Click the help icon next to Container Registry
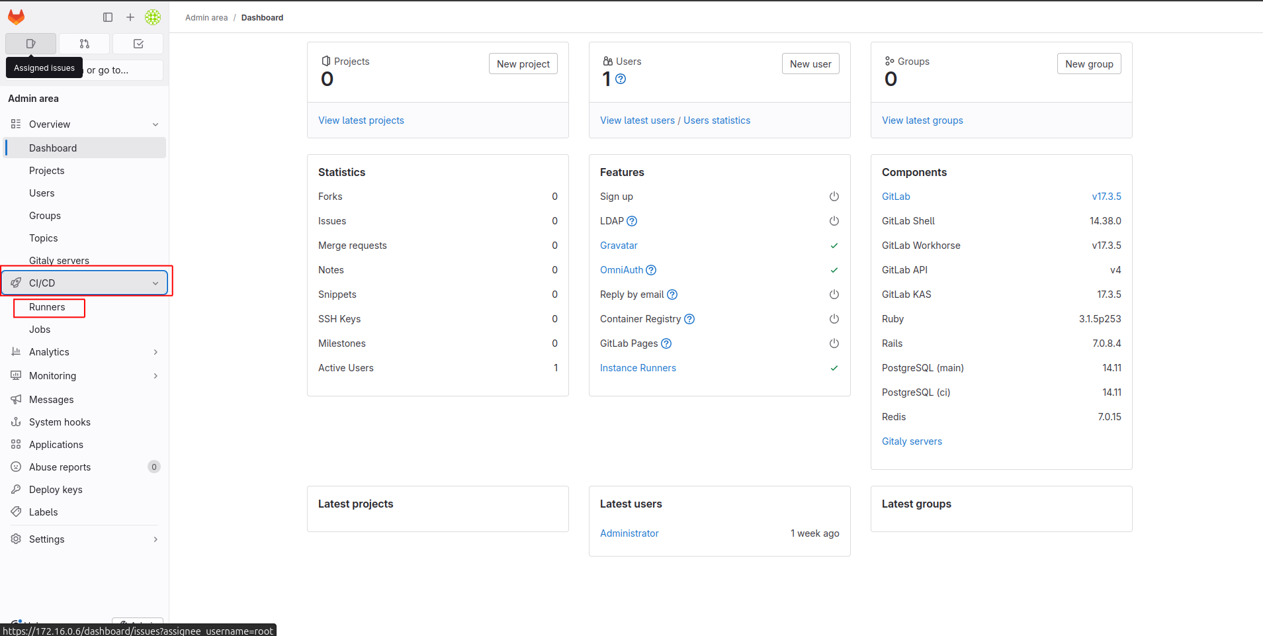The height and width of the screenshot is (636, 1263). (689, 319)
